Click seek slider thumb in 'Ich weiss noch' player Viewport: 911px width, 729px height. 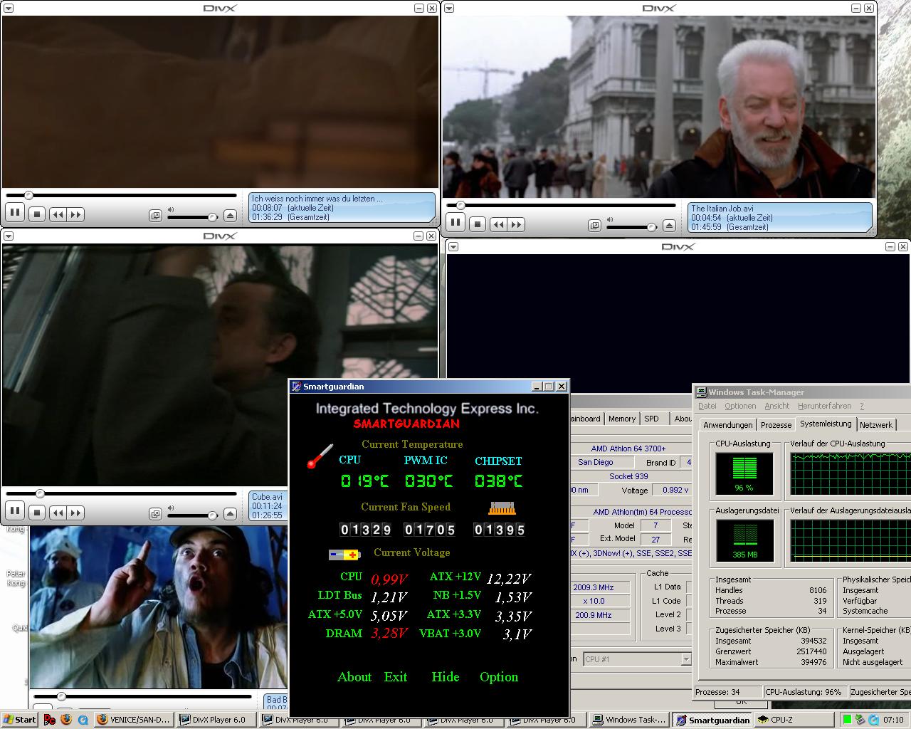29,195
